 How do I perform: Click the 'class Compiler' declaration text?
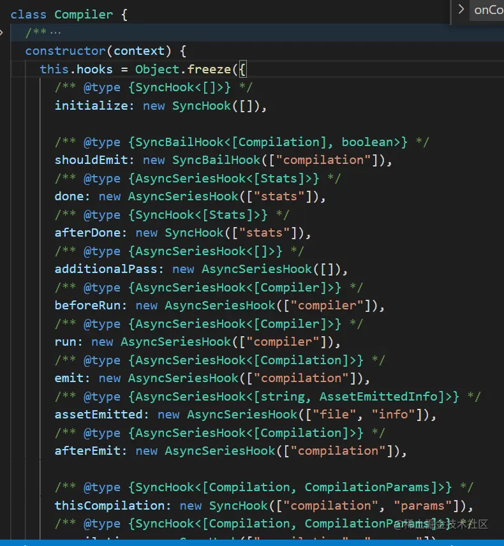[x=62, y=15]
